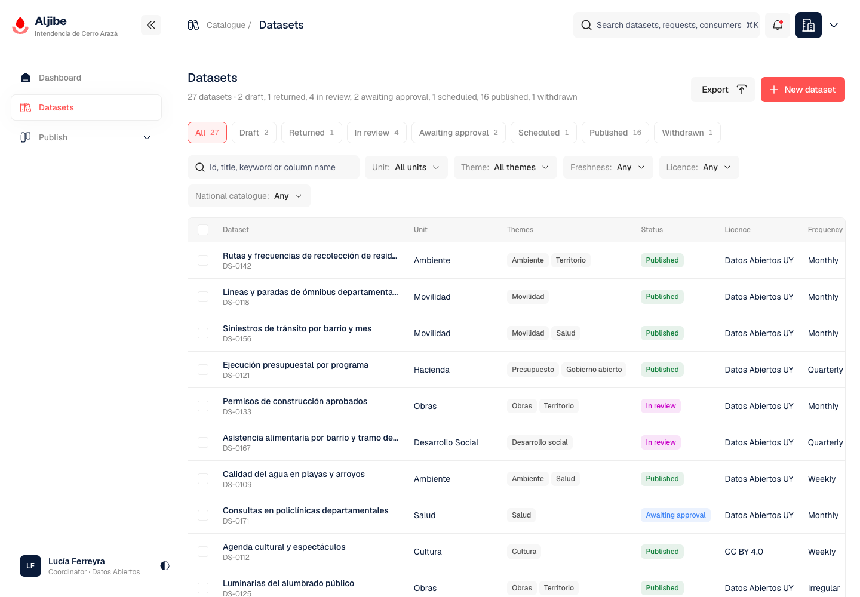Focus the top search datasets field
Viewport: 860px width, 597px height.
pos(666,25)
